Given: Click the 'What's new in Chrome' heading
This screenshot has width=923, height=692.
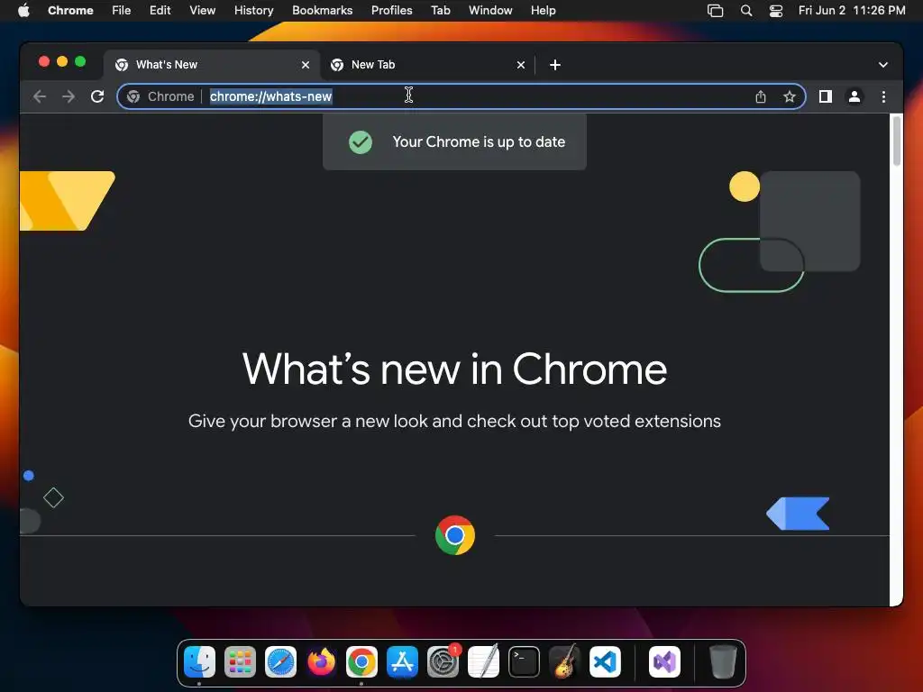Looking at the screenshot, I should [x=454, y=369].
